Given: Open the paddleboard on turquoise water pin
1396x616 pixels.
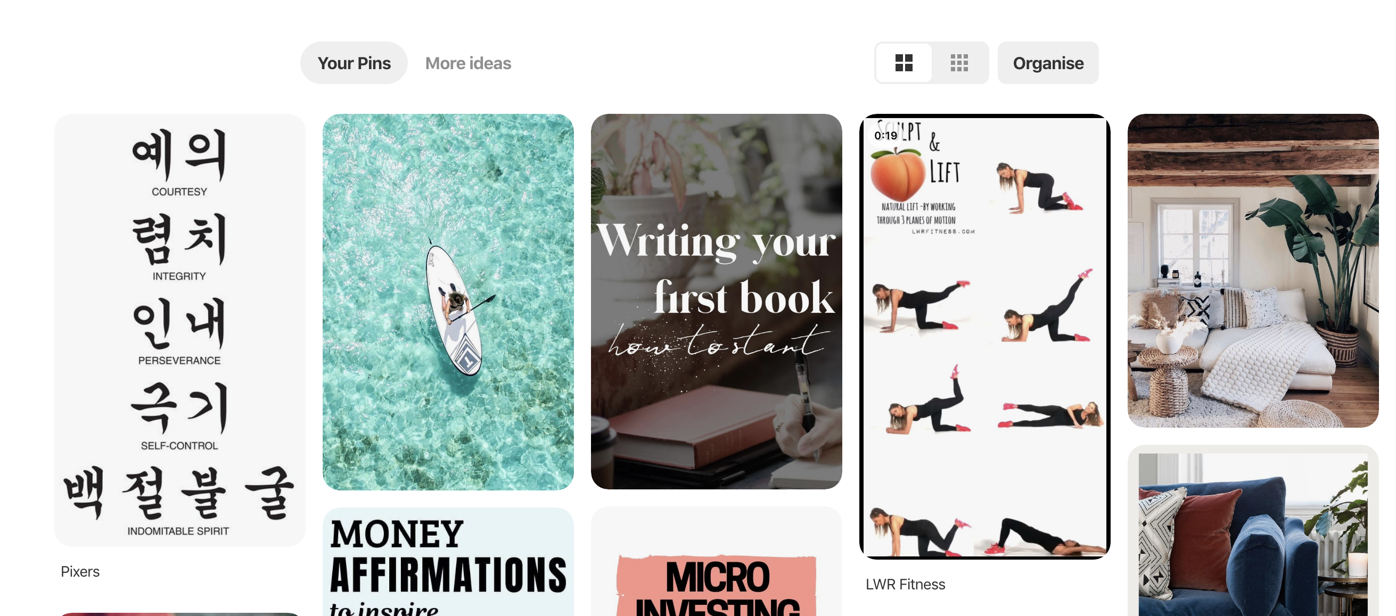Looking at the screenshot, I should 448,302.
